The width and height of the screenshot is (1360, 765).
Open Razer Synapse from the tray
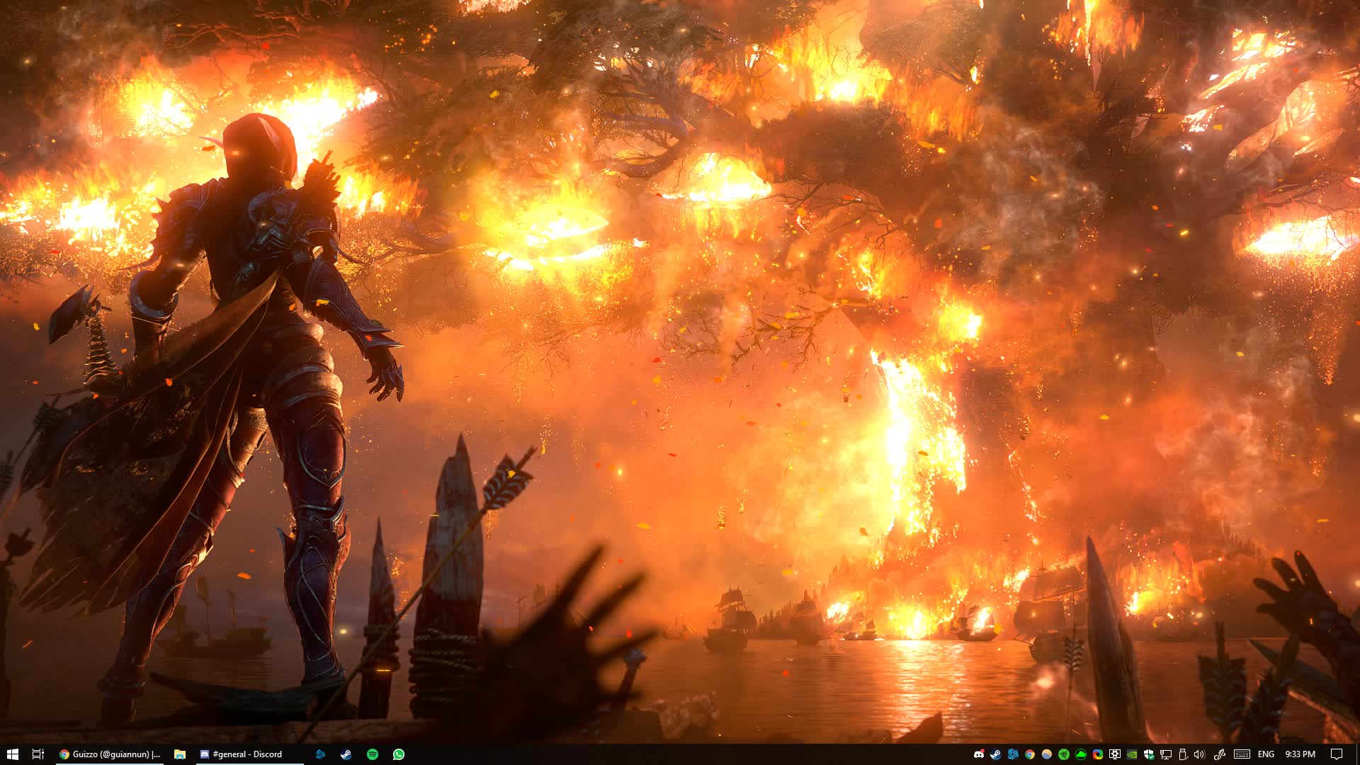coord(1064,754)
